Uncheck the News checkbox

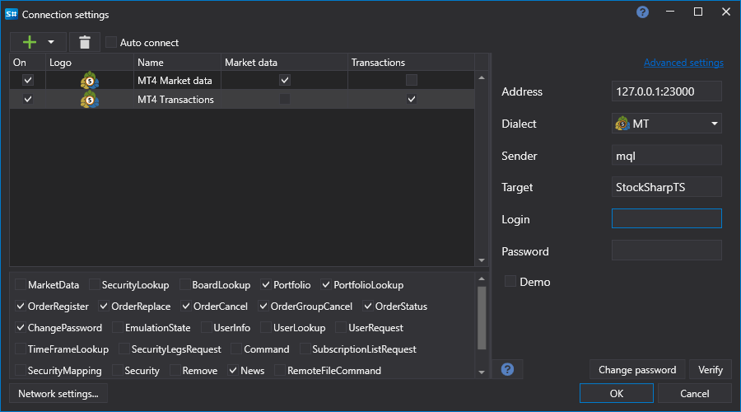tap(233, 370)
